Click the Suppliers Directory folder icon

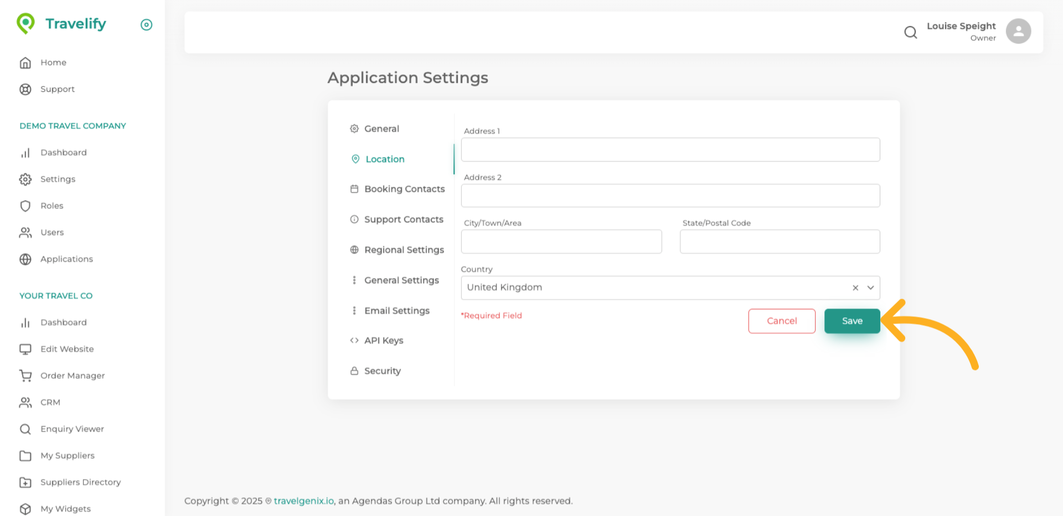(x=25, y=482)
